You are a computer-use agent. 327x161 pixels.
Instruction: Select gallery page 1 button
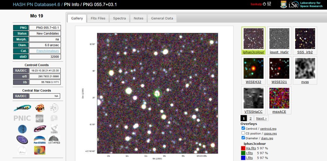(244, 118)
